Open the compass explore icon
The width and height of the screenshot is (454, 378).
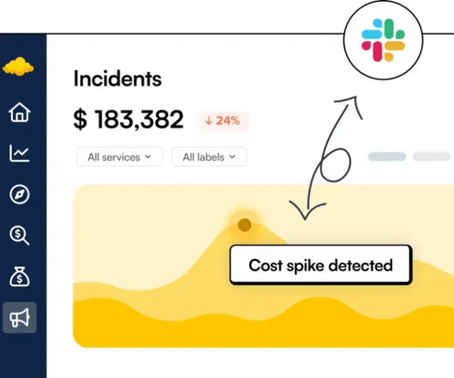[20, 194]
